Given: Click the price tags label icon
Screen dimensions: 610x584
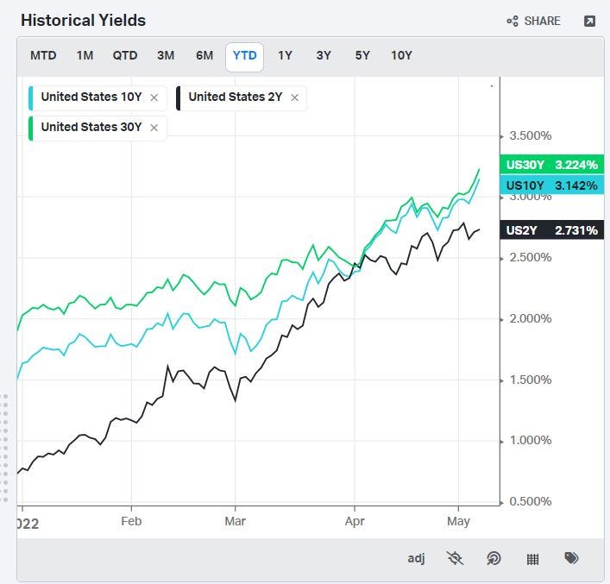Looking at the screenshot, I should point(571,558).
